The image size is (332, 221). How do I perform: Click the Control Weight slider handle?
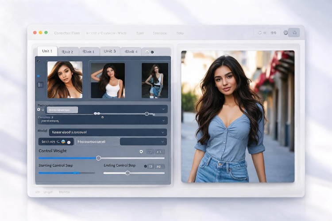tap(98, 158)
